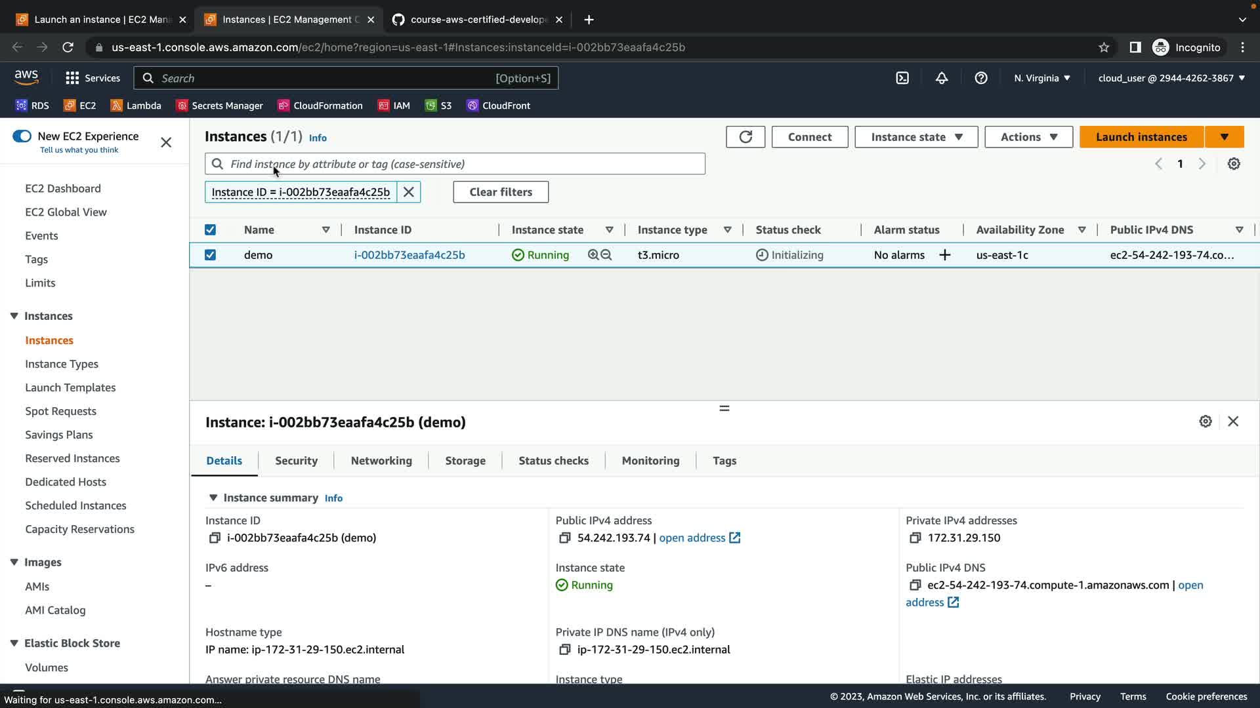
Task: Click the Lambda bookmark shortcut
Action: tap(136, 106)
